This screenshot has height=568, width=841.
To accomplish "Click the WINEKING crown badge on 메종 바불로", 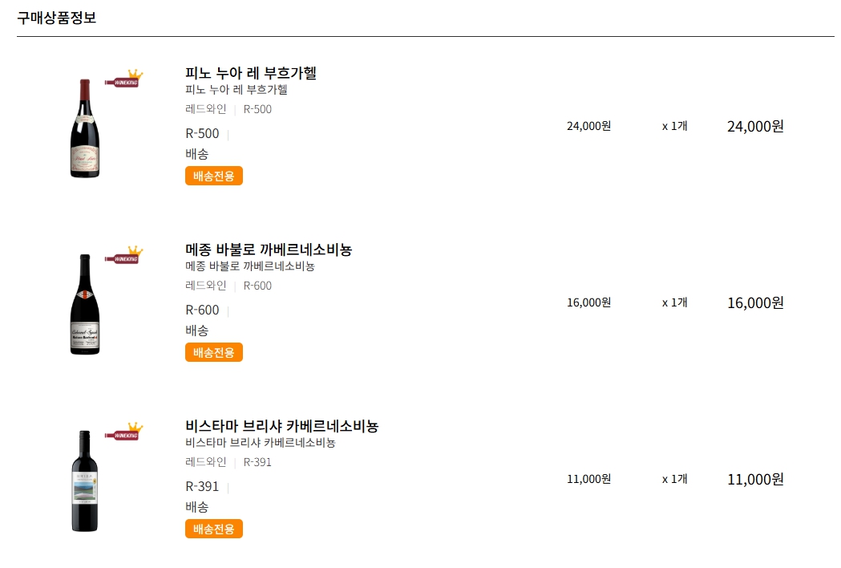I will 123,256.
